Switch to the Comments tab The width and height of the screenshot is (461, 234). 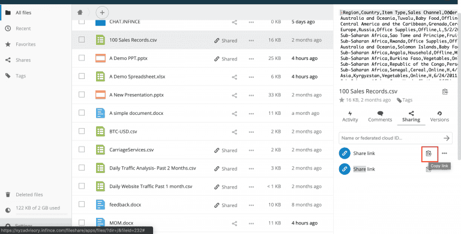pyautogui.click(x=380, y=117)
